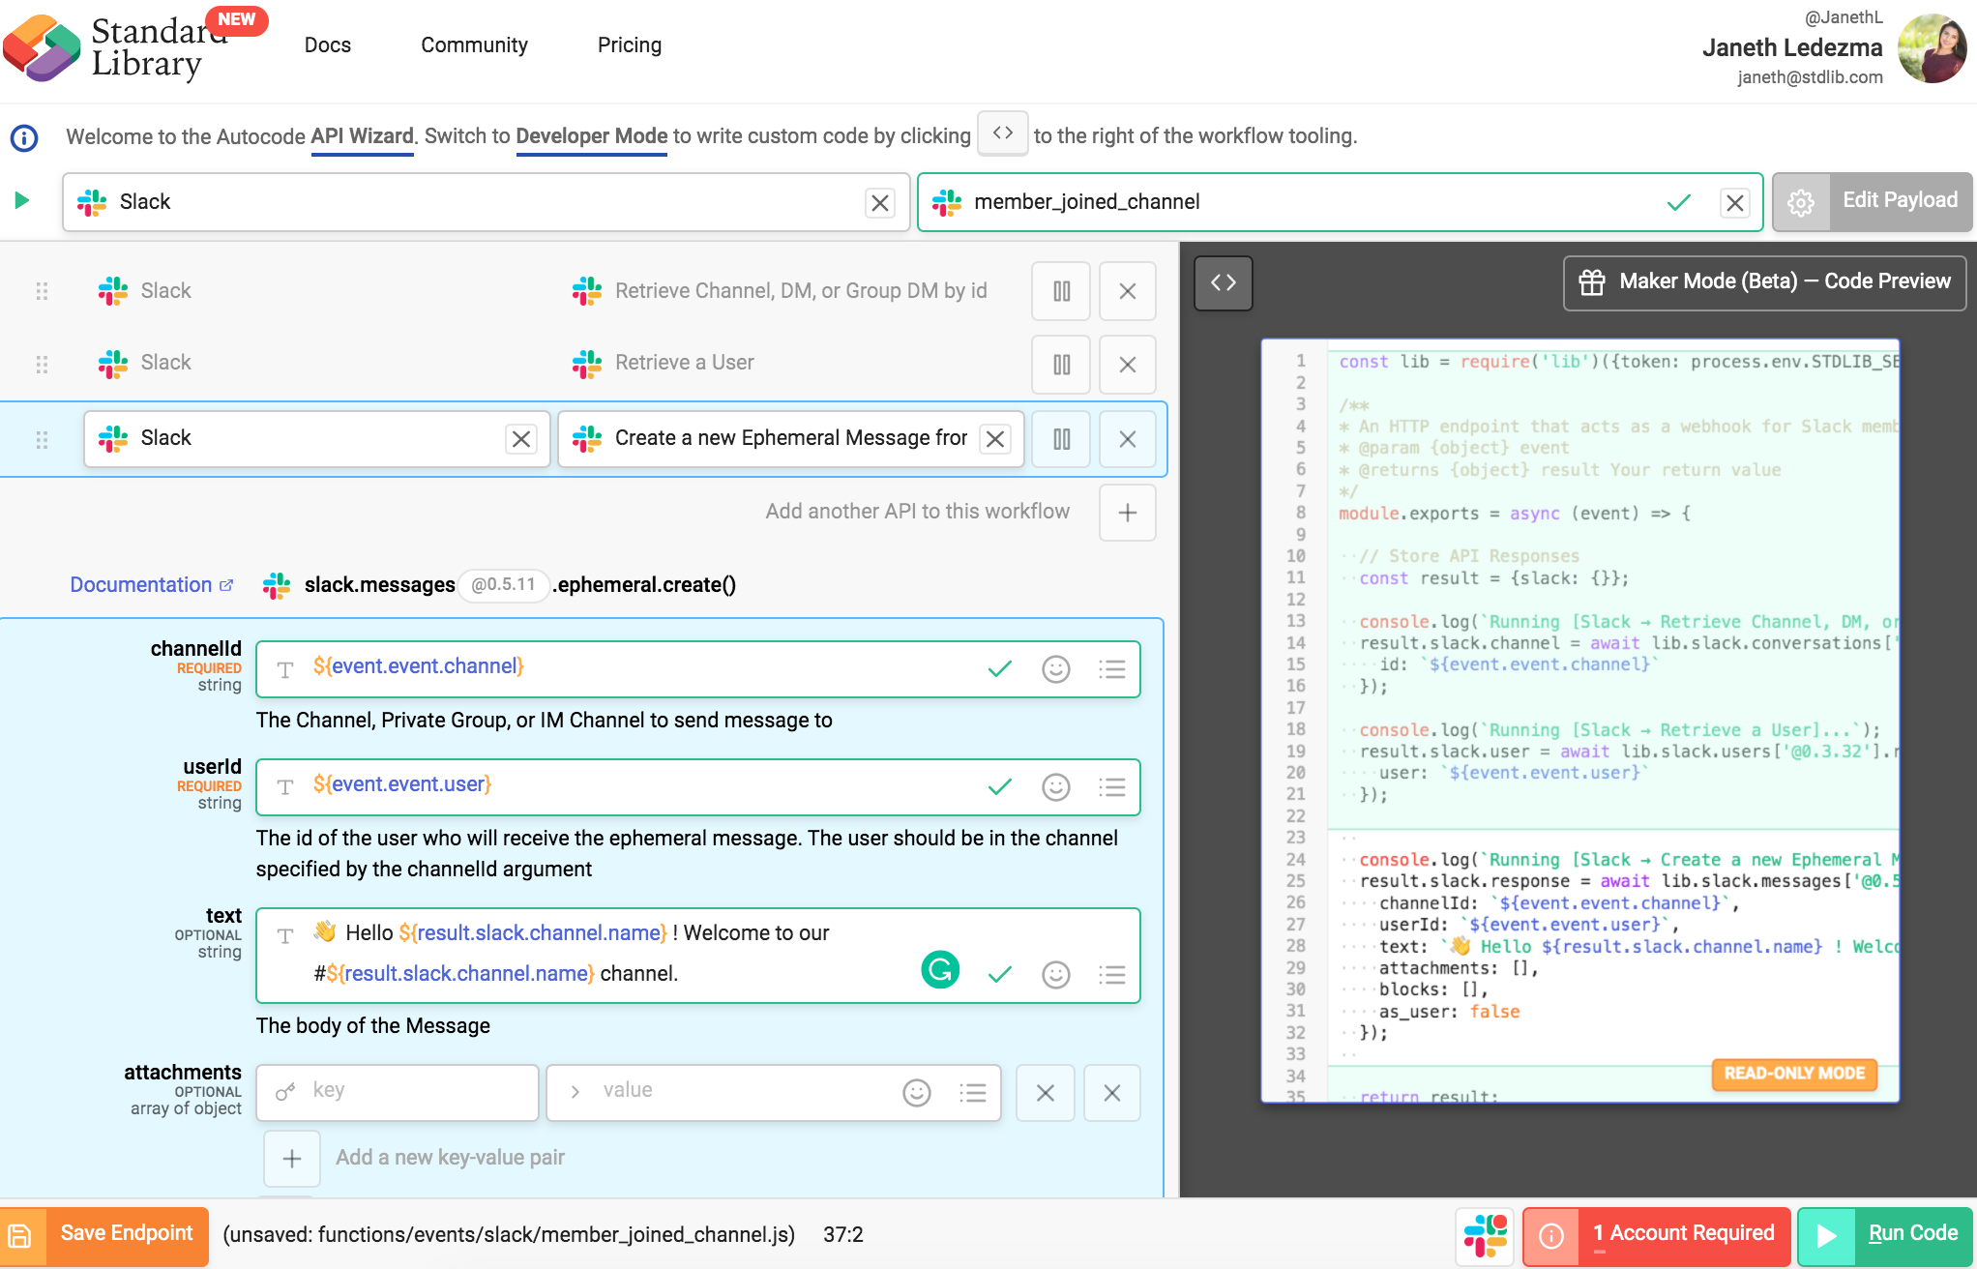Open Janeth Ledezma profile avatar
The width and height of the screenshot is (1977, 1269).
coord(1932,48)
